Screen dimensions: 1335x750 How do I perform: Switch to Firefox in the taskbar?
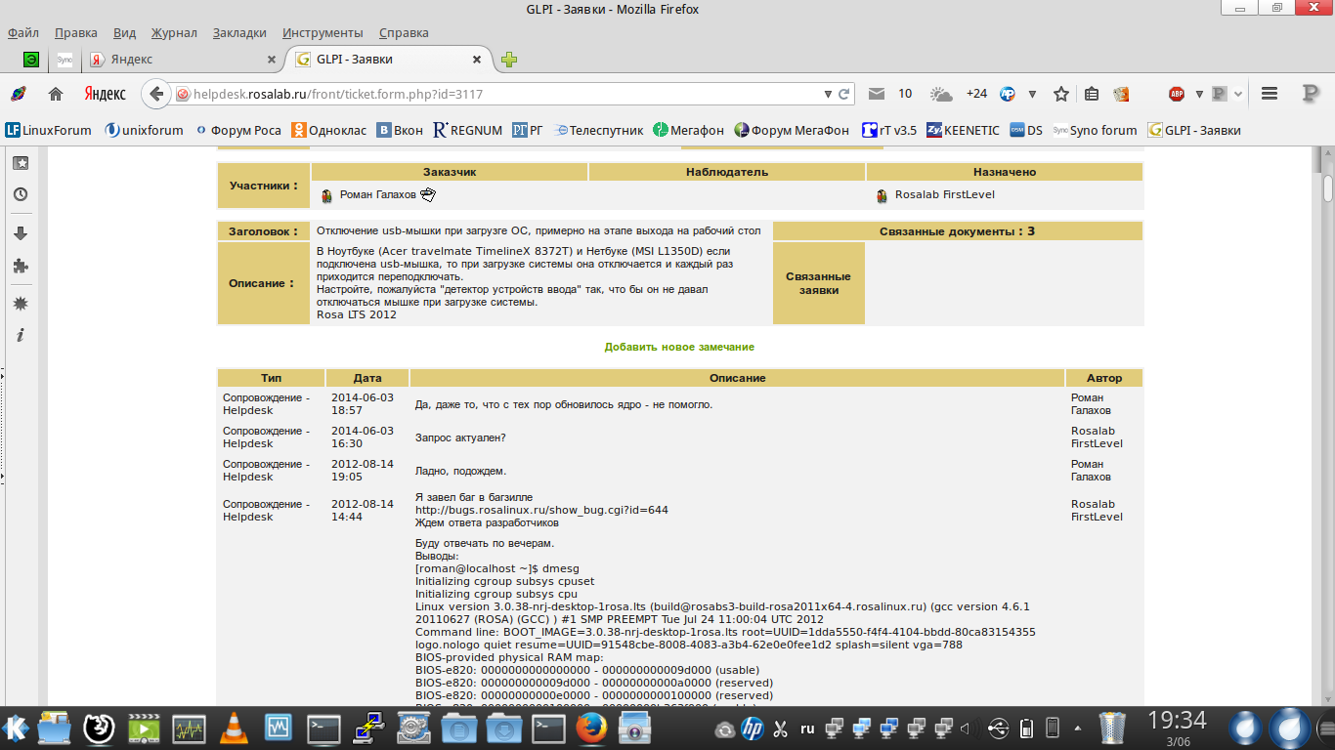[x=590, y=729]
